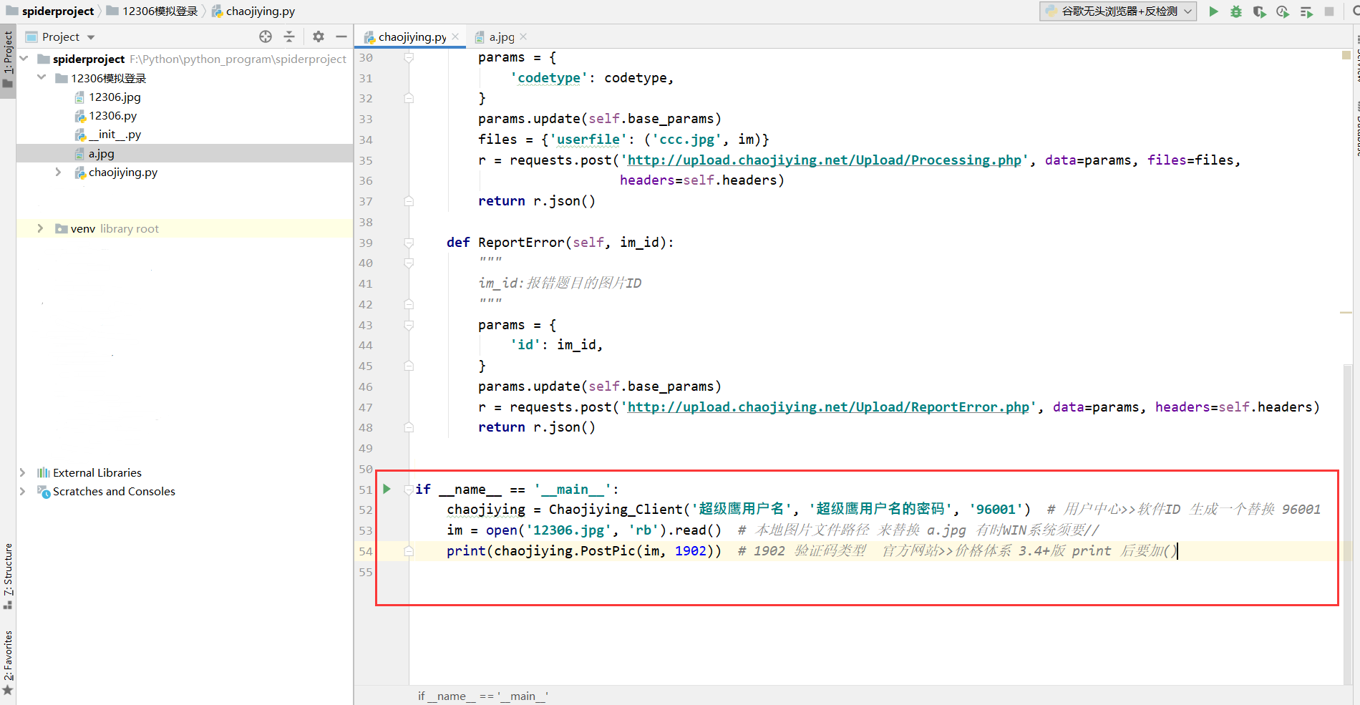The image size is (1360, 705).
Task: Open the Processing.php upload URL link
Action: [x=825, y=160]
